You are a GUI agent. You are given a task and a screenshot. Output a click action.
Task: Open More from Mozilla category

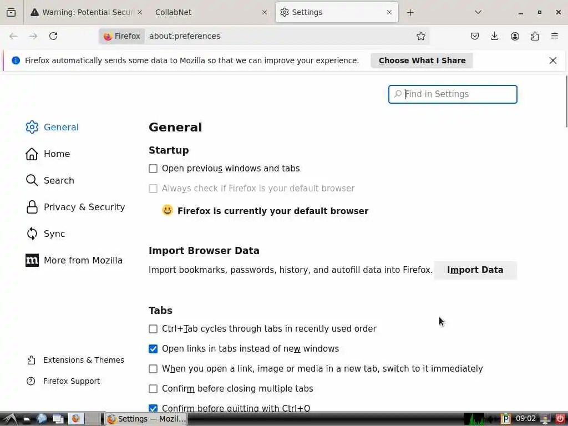[x=74, y=260]
